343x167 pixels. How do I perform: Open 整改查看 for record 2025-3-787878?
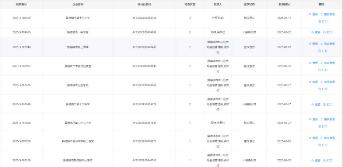328,81
